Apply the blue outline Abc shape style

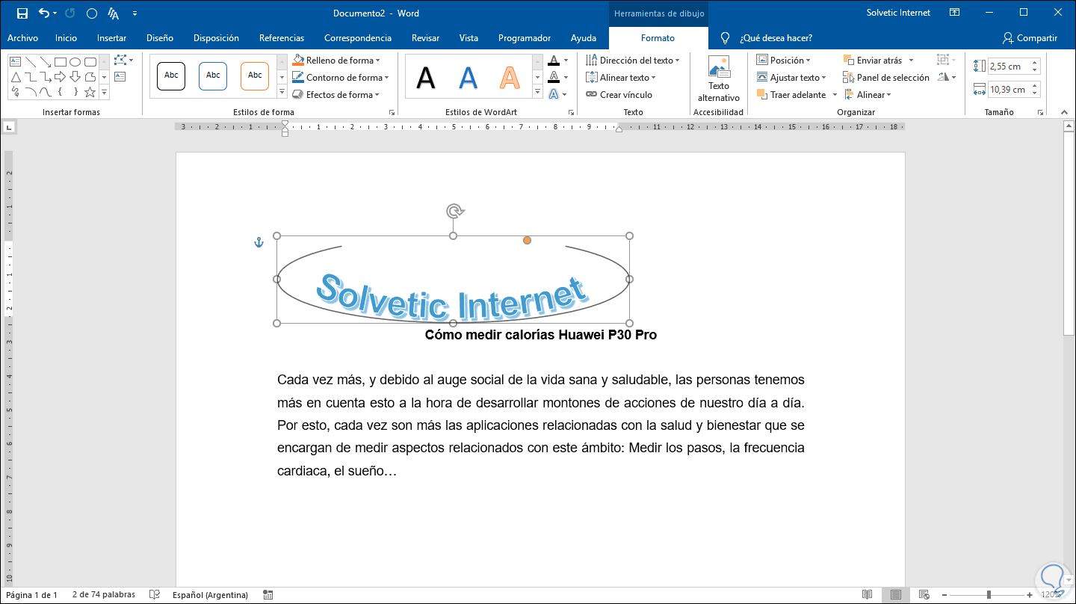pyautogui.click(x=213, y=75)
